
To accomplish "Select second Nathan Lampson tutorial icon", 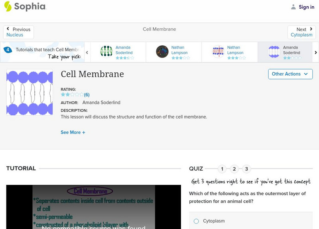I will pyautogui.click(x=218, y=52).
